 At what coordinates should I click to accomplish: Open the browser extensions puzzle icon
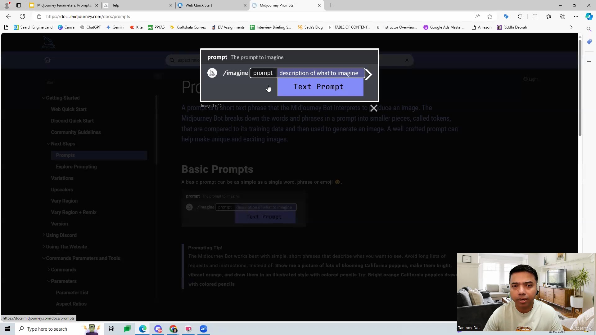520,16
